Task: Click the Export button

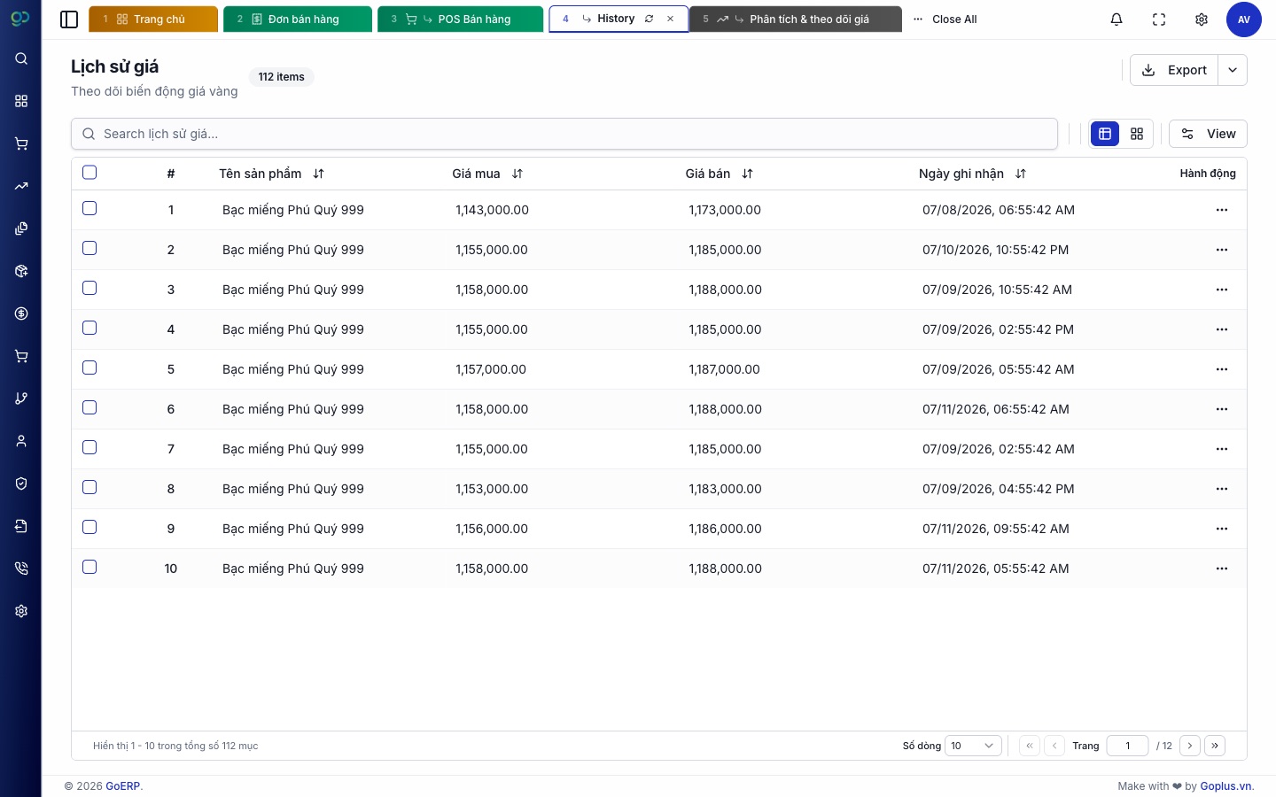Action: click(1174, 70)
